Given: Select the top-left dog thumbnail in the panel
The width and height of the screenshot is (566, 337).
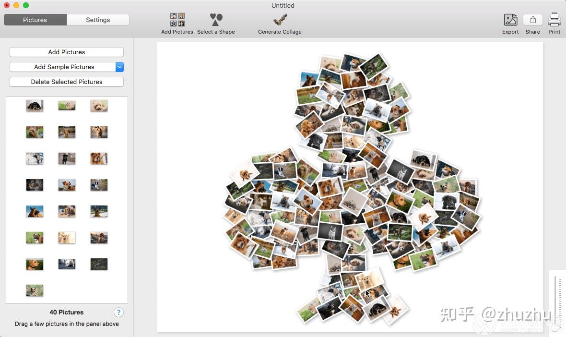Looking at the screenshot, I should tap(35, 106).
